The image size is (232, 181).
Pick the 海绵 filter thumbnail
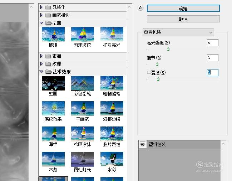tap(53, 134)
